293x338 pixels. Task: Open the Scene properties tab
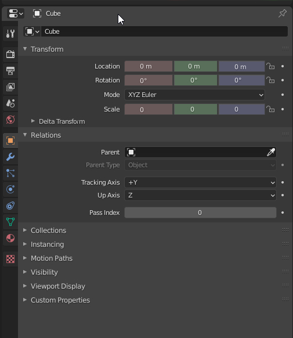pos(10,103)
